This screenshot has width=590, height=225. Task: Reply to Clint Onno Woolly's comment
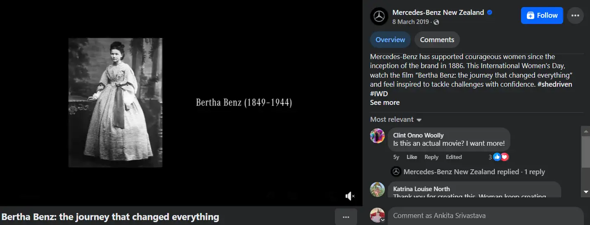(431, 157)
